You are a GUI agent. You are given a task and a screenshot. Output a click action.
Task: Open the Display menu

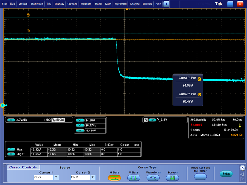pos(59,4)
